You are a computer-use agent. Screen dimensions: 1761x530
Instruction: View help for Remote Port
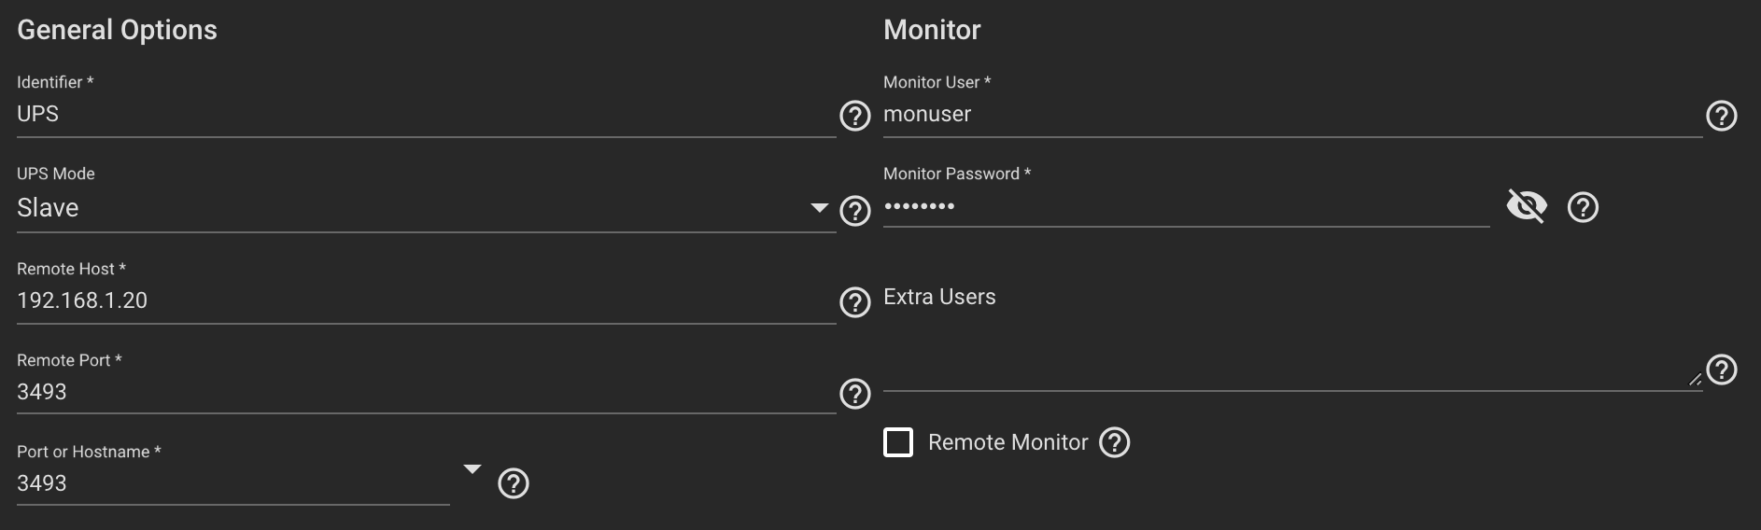coord(854,394)
